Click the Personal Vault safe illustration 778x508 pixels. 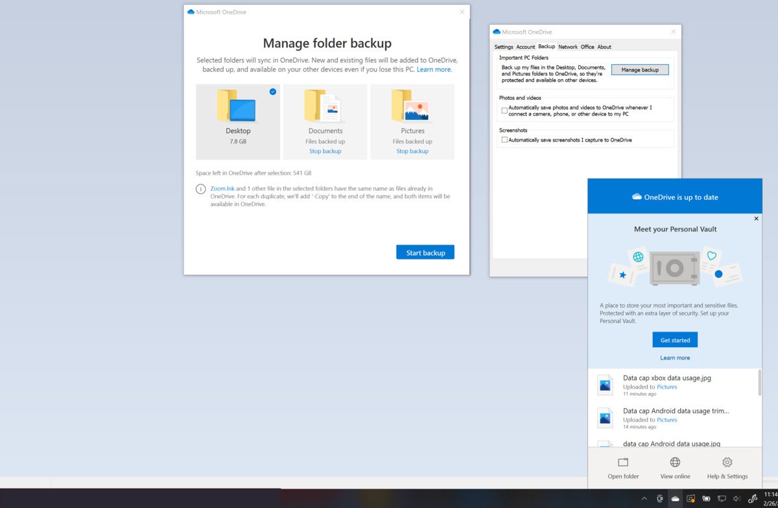click(x=674, y=267)
